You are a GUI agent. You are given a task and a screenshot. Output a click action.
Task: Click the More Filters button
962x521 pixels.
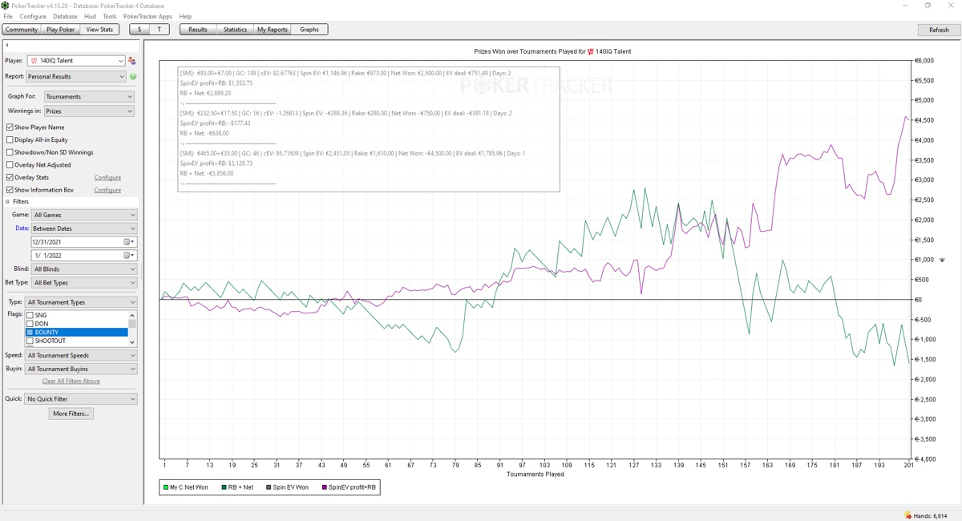point(71,414)
